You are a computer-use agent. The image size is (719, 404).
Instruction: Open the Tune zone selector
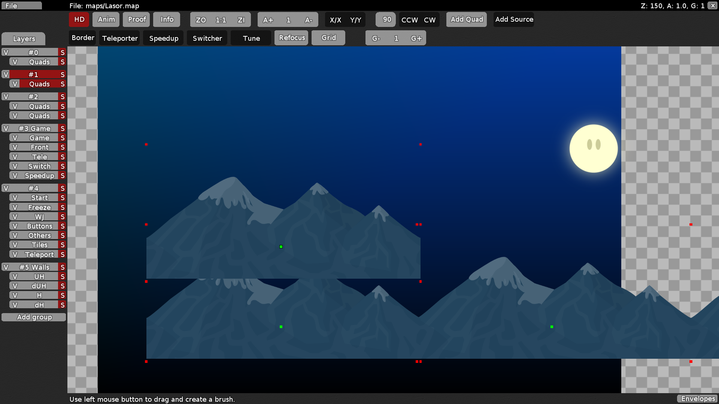[250, 38]
